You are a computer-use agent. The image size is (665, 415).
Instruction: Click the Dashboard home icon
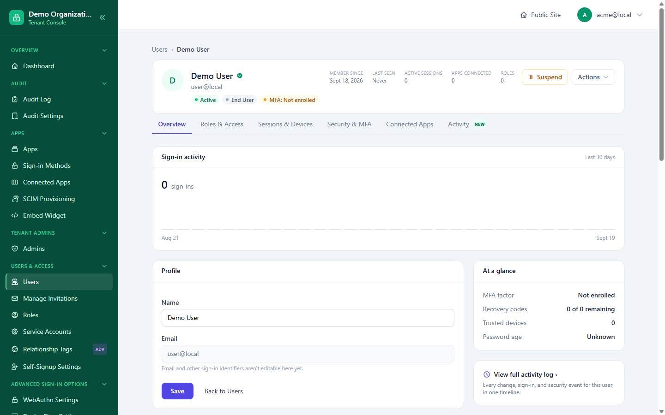[15, 66]
